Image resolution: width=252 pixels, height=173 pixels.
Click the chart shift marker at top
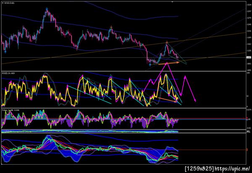[172, 2]
